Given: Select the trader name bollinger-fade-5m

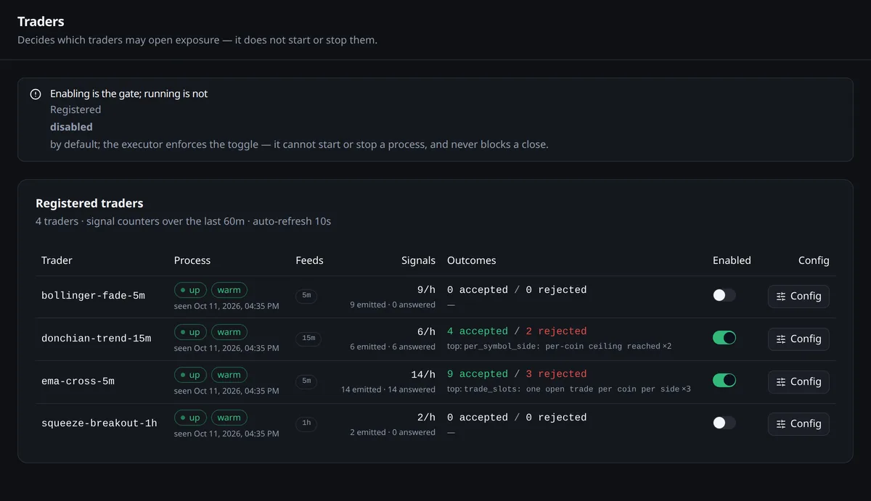Looking at the screenshot, I should 93,296.
